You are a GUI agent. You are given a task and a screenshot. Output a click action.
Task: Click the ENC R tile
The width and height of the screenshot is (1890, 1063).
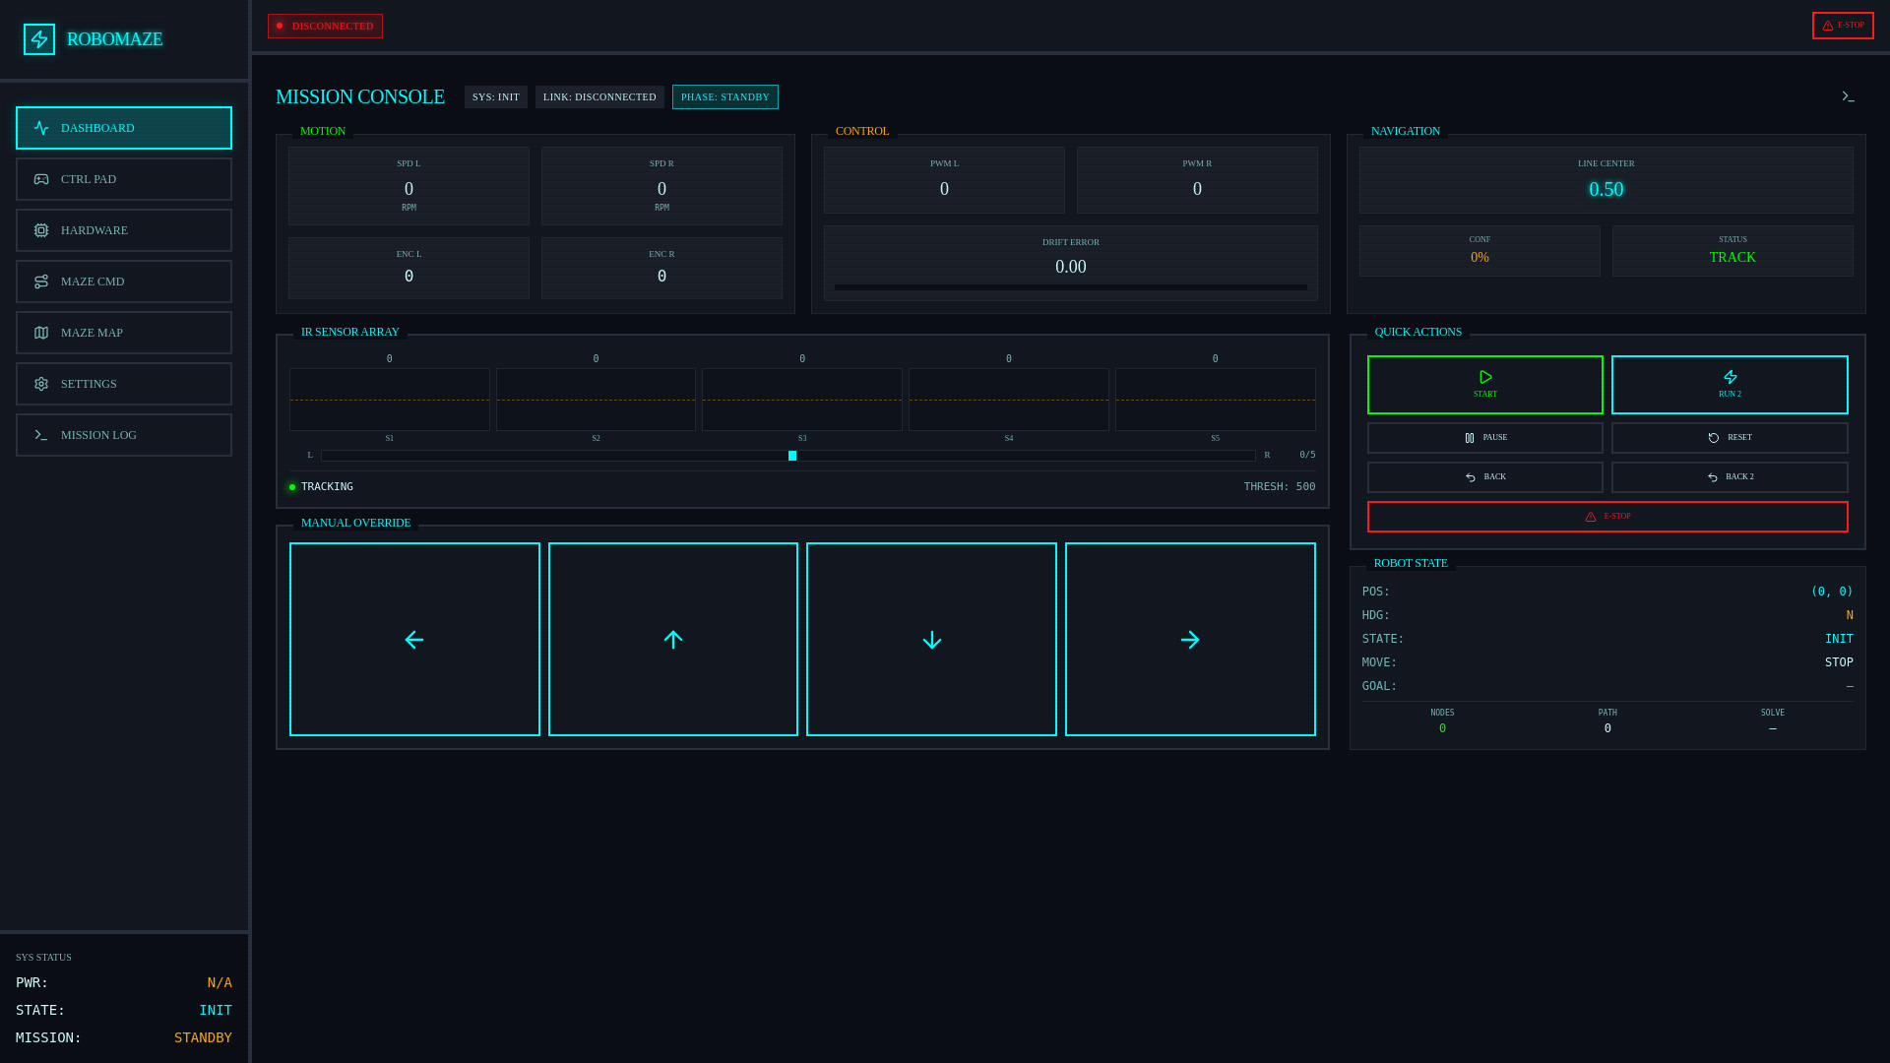tap(661, 268)
